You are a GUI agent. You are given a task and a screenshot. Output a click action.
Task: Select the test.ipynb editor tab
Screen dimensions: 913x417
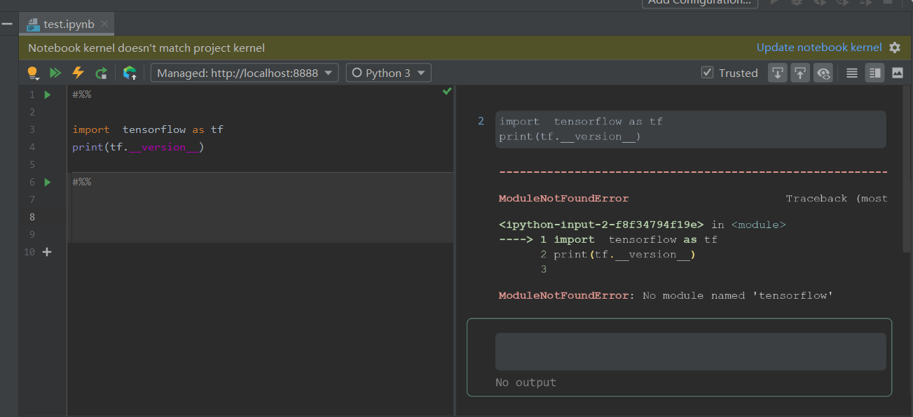click(66, 24)
